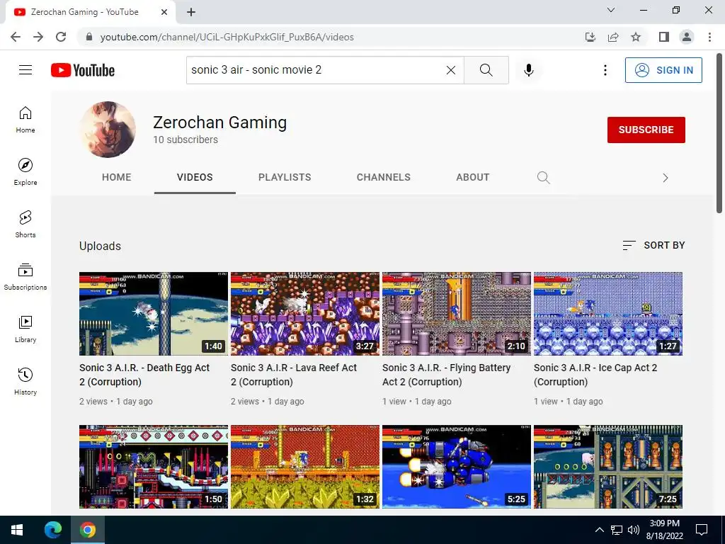Open Sonic 3 A.I.R. Flying Battery Act 2 title
725x544 pixels.
(x=446, y=375)
